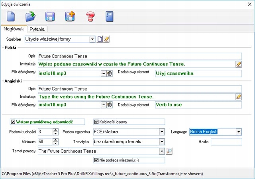This screenshot has width=255, height=179.
Task: Open the Tematyka topic dropdown
Action: point(162,142)
